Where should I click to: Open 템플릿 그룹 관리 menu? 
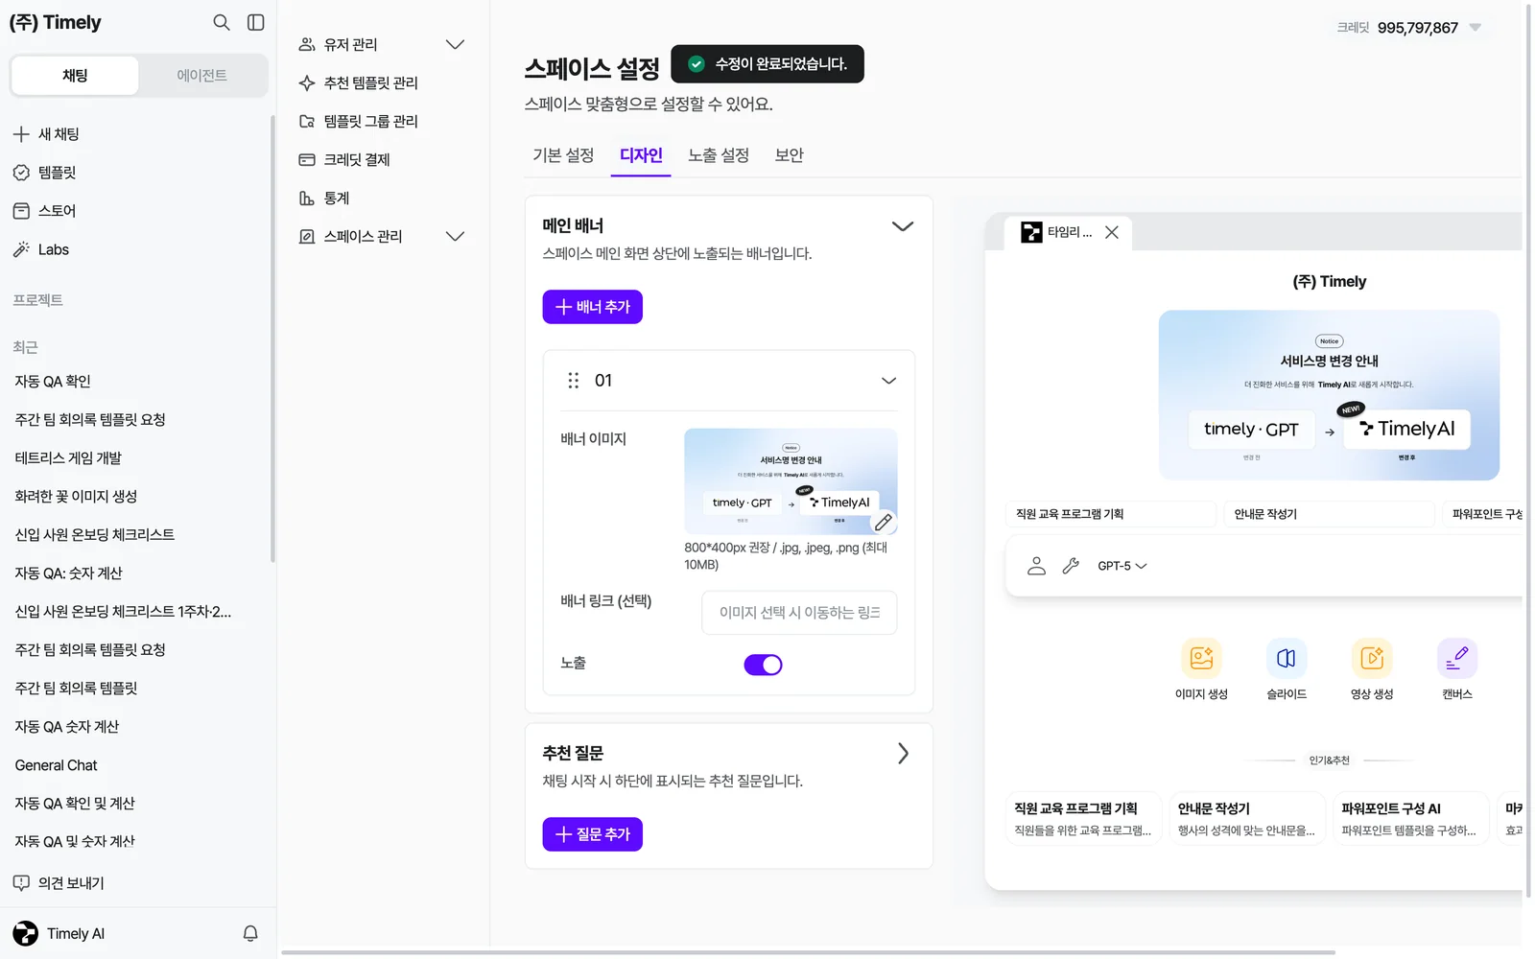coord(360,122)
